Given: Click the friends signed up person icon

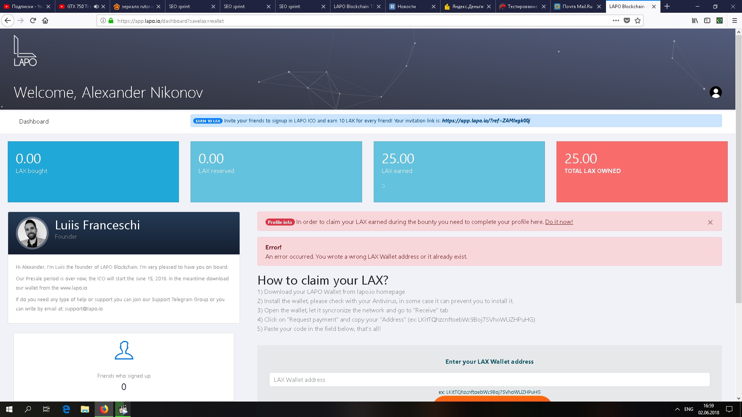Looking at the screenshot, I should [124, 350].
